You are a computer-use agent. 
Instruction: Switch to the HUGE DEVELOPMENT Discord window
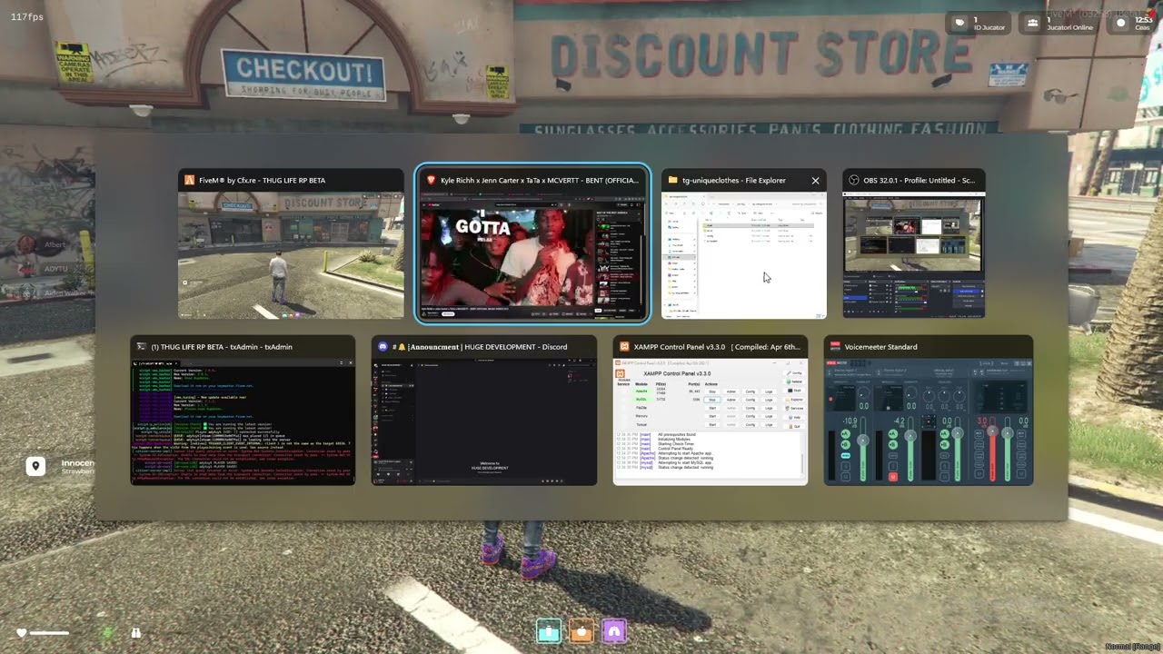484,411
